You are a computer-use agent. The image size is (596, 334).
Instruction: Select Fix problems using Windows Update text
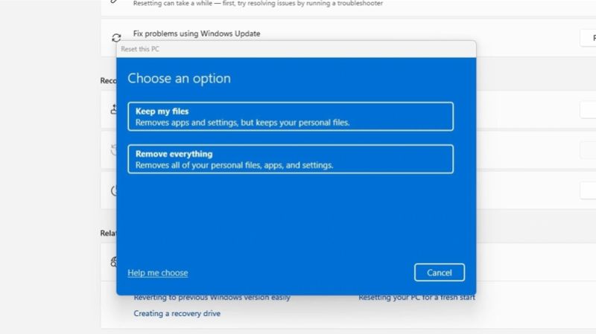tap(197, 33)
